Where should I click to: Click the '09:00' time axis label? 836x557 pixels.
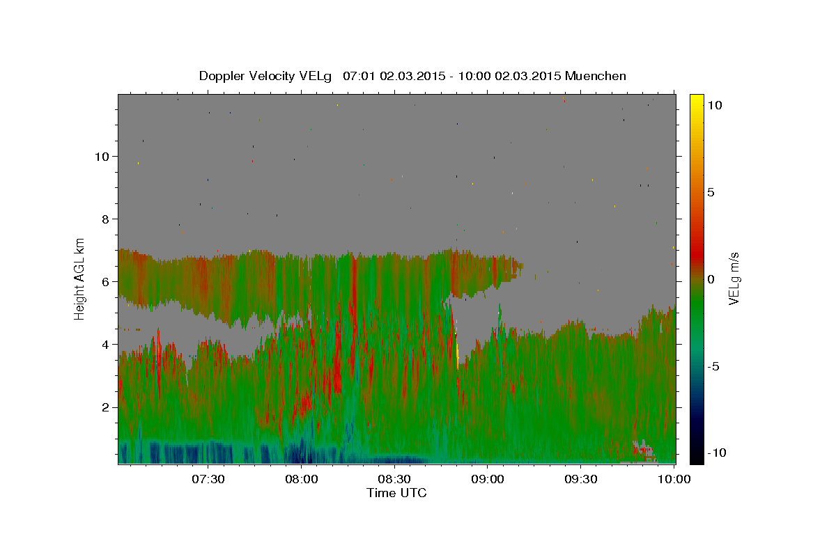pyautogui.click(x=488, y=479)
